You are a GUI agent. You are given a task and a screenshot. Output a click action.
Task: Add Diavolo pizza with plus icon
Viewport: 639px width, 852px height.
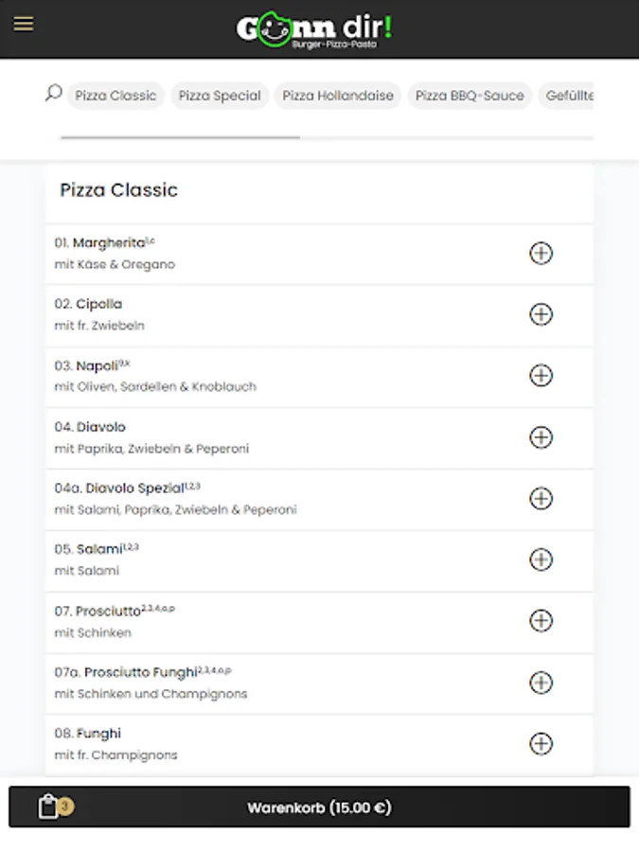(541, 437)
